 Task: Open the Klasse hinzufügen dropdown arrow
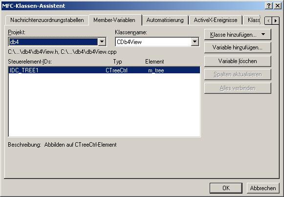pyautogui.click(x=263, y=34)
